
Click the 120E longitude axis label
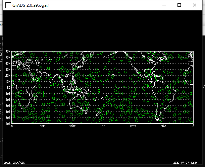pyautogui.click(x=72, y=126)
